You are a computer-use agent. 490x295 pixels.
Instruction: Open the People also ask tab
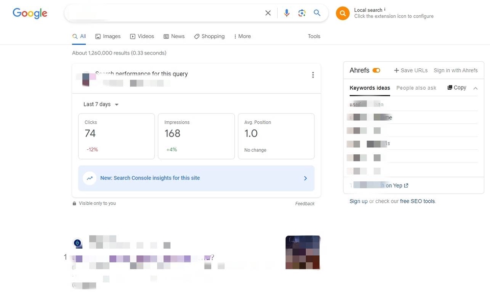(x=416, y=88)
